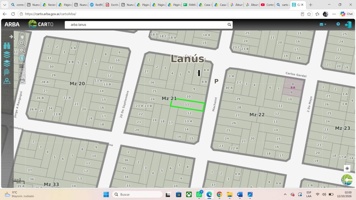Switch to the 'FAMIL' tab
This screenshot has height=200, width=356.
(190, 5)
